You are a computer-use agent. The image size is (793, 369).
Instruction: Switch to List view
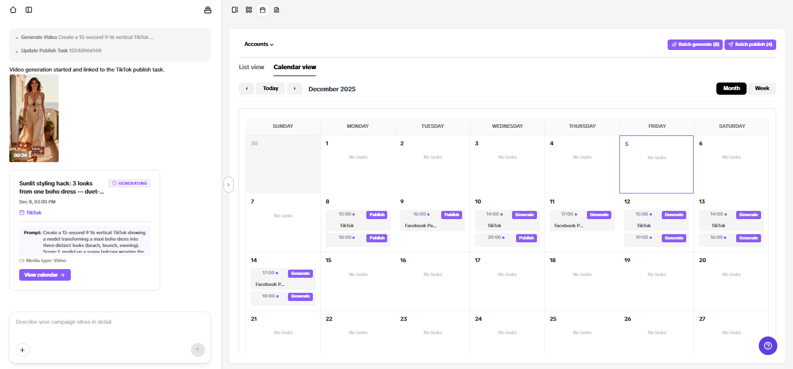[251, 67]
